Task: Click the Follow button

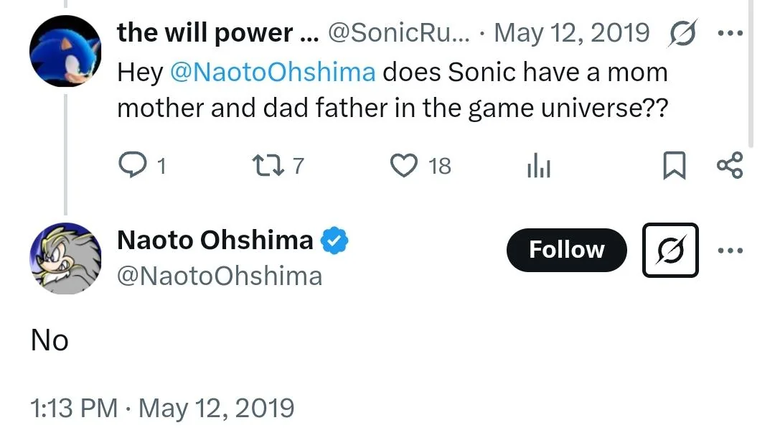Action: (566, 251)
